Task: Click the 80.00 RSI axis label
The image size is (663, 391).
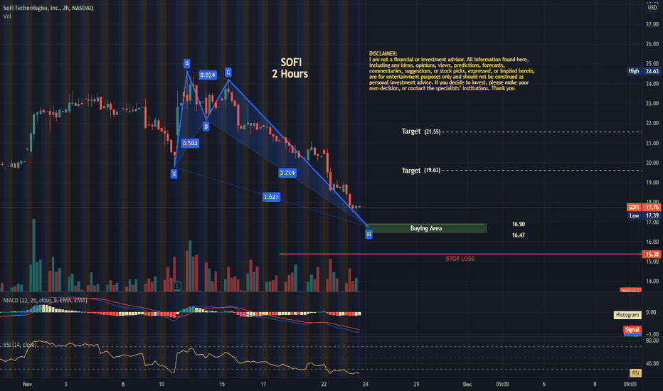Action: 652,341
